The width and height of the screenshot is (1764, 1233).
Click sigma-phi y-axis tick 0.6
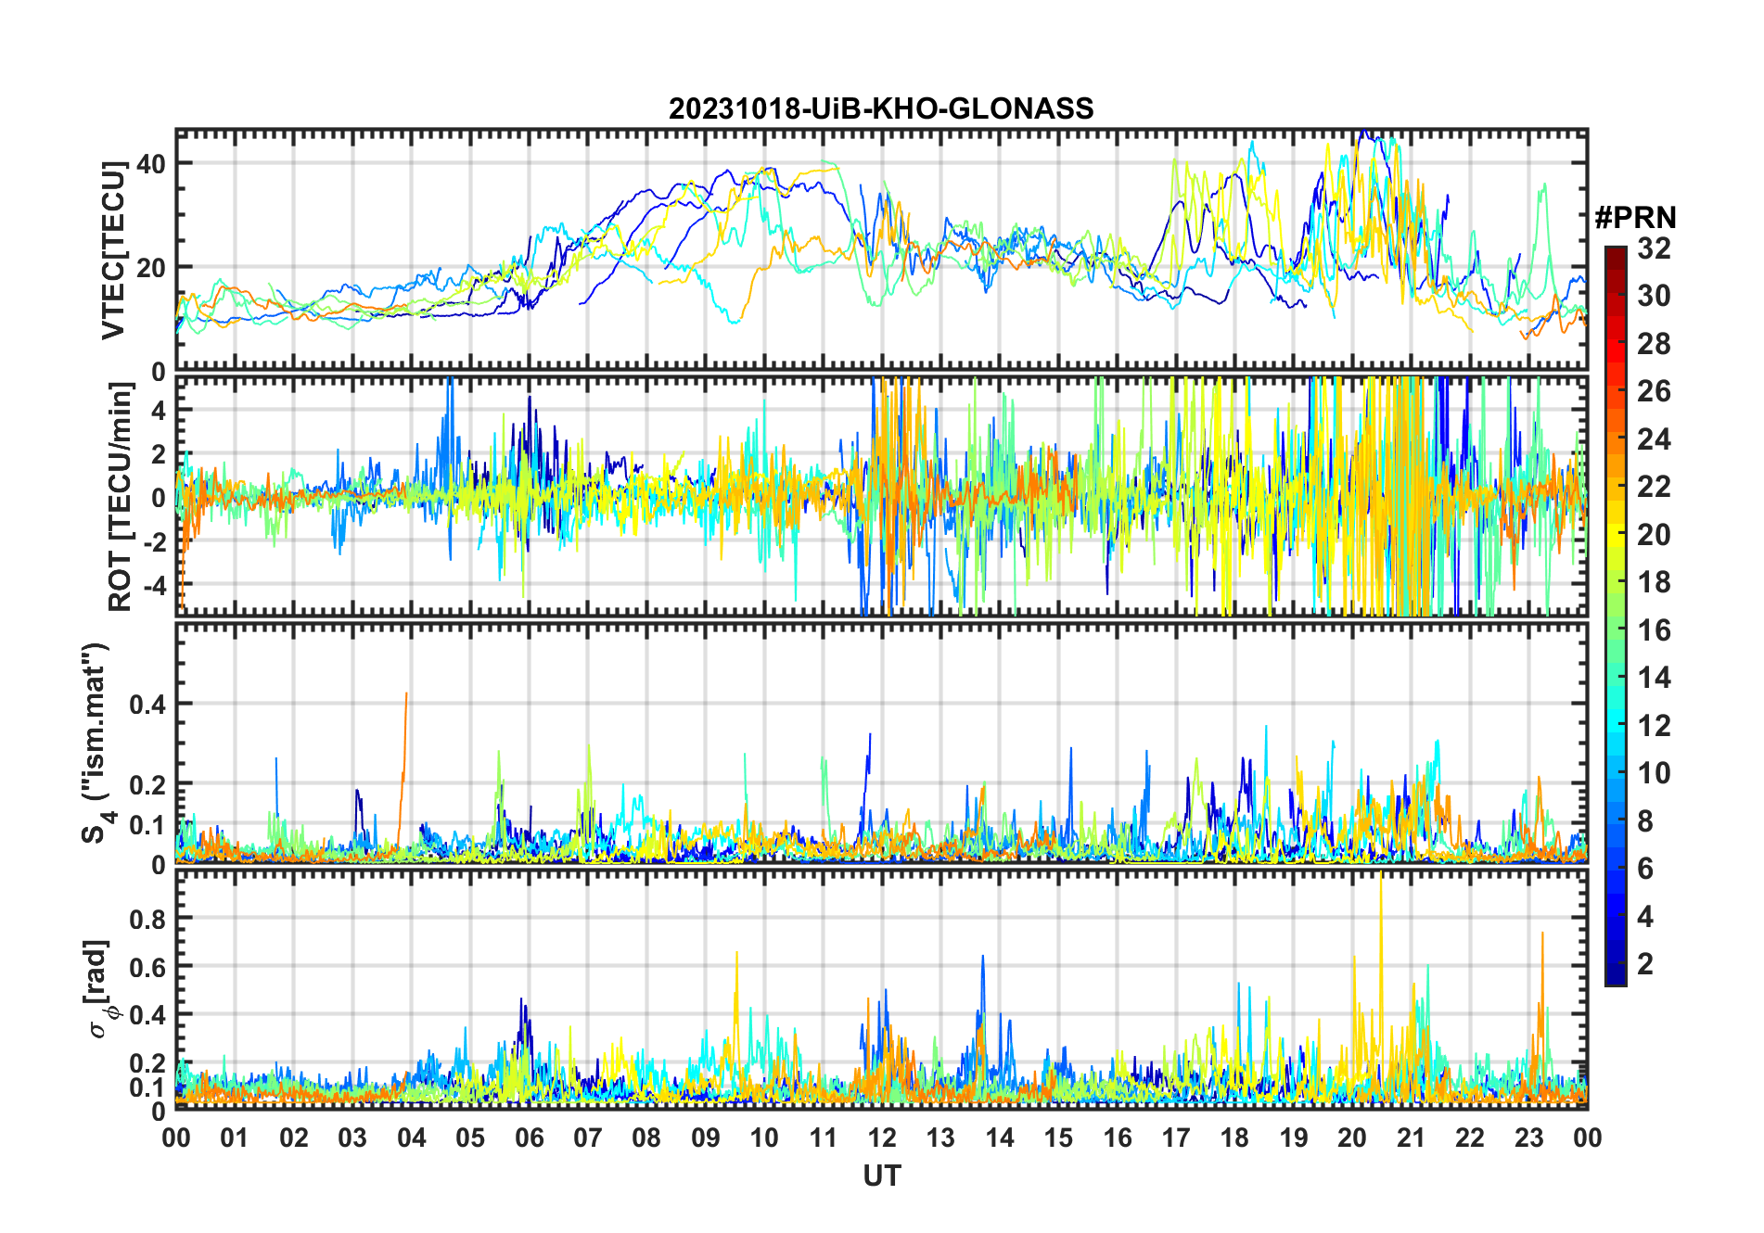pos(148,967)
